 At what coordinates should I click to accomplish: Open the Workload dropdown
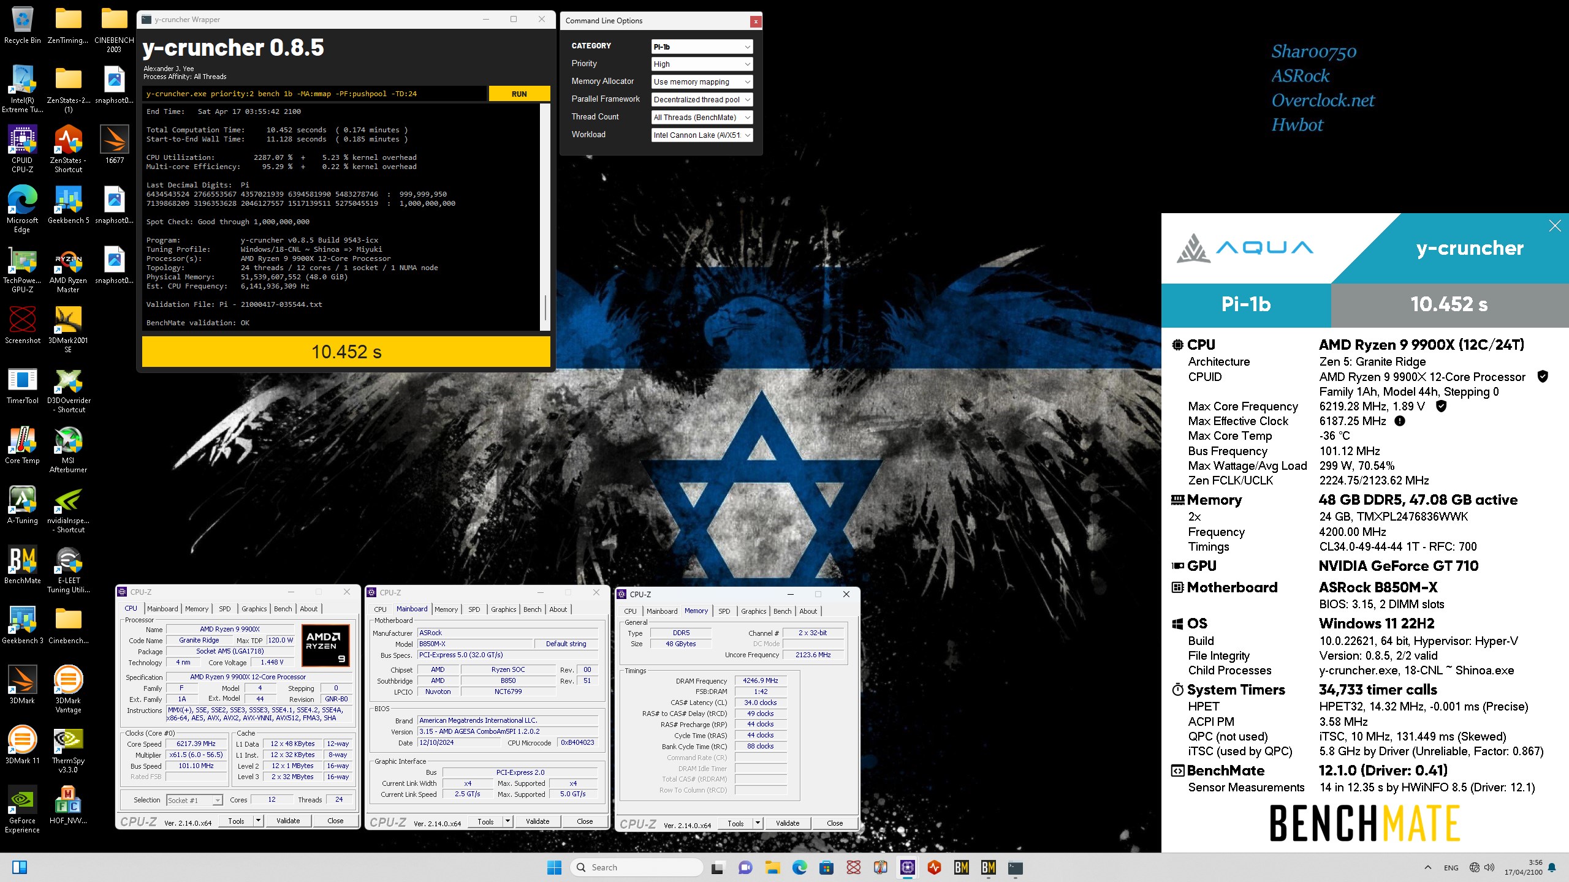pos(702,135)
